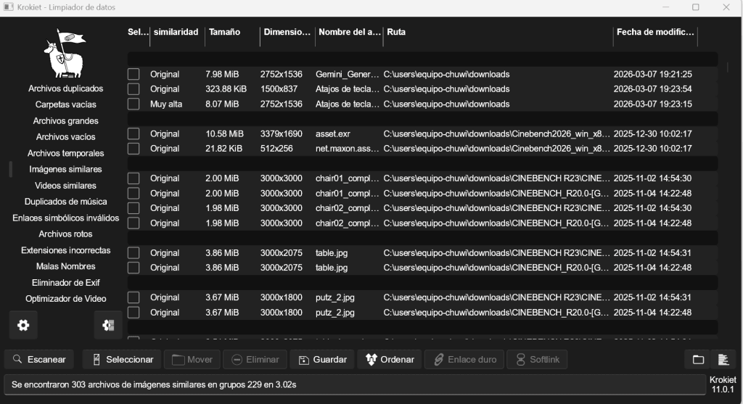This screenshot has height=404, width=743.
Task: Open the Ordenar sort options
Action: (x=390, y=360)
